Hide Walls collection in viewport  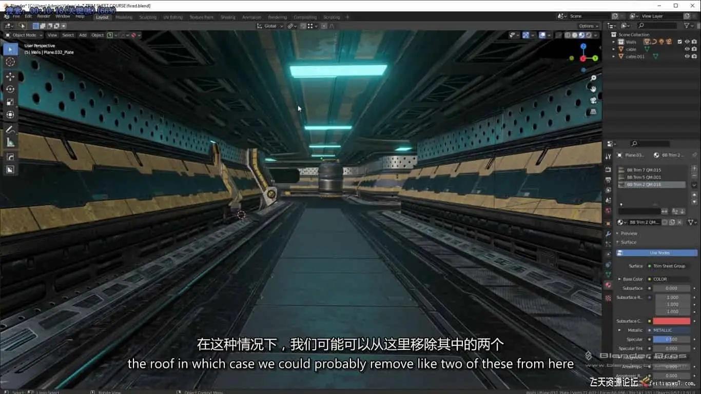click(687, 42)
